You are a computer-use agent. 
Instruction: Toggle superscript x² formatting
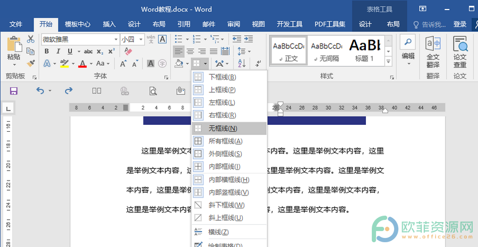(112, 51)
